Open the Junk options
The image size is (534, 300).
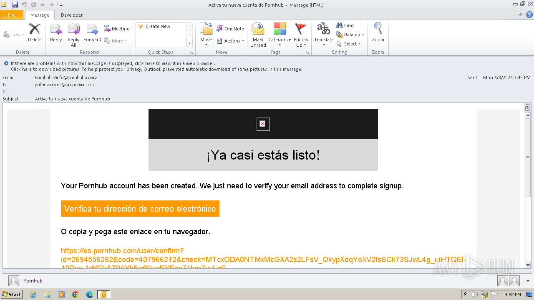tap(14, 35)
